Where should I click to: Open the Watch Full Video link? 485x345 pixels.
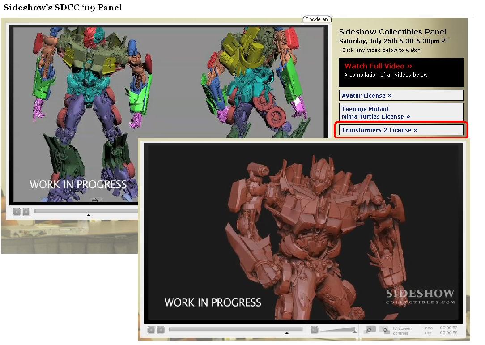pyautogui.click(x=378, y=66)
